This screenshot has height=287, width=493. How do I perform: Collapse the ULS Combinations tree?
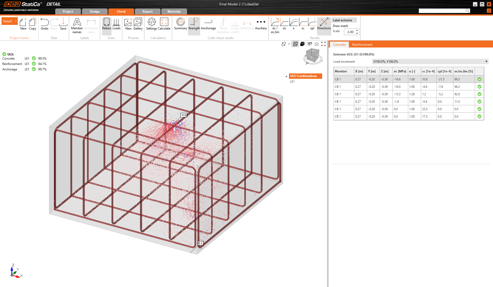coord(286,76)
